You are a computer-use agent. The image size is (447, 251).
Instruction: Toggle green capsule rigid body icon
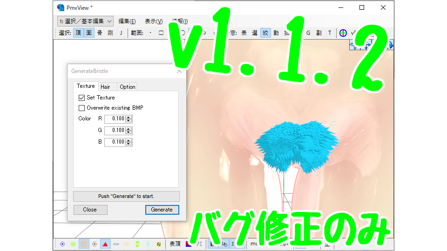coord(137,244)
